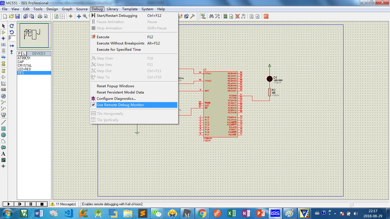Select the Subcircuit Mode tool
The image size is (390, 219).
3,64
